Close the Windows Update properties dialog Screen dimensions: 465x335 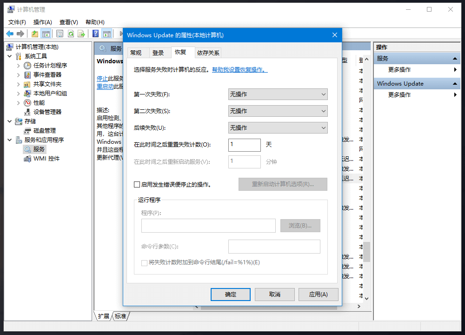coord(335,35)
